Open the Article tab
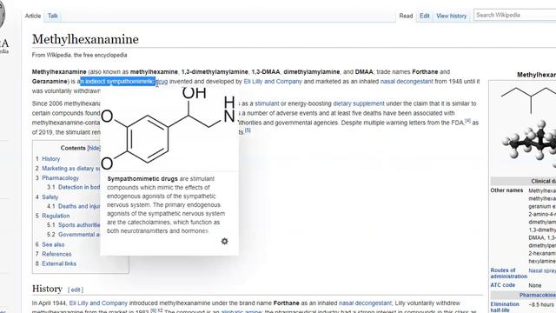The image size is (556, 313). (33, 16)
